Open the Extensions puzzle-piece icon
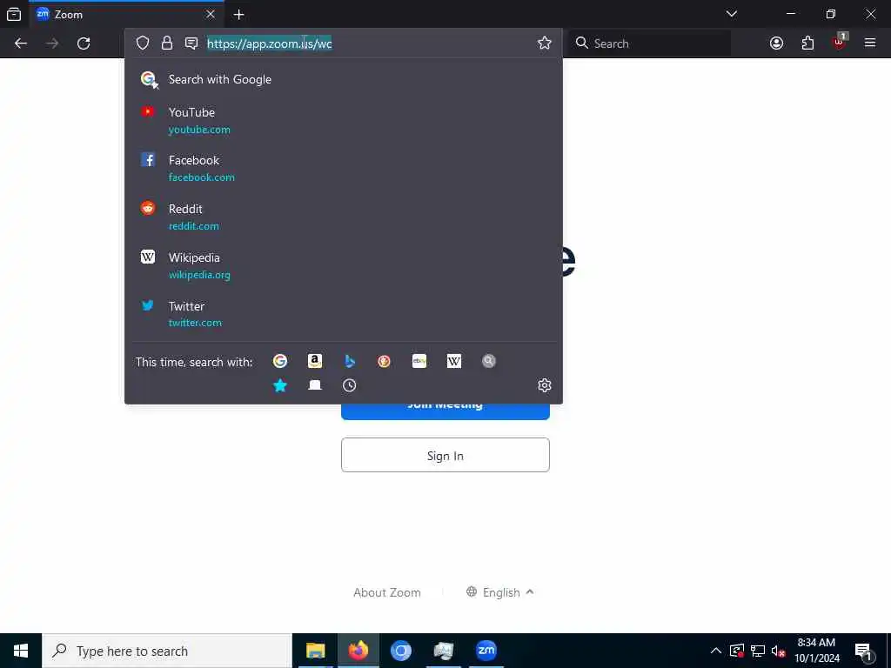This screenshot has height=668, width=891. (x=807, y=43)
